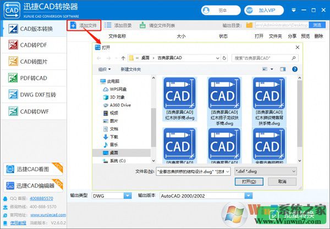Open 视频 folder in the navigation tree
The image size is (330, 229).
point(111,113)
